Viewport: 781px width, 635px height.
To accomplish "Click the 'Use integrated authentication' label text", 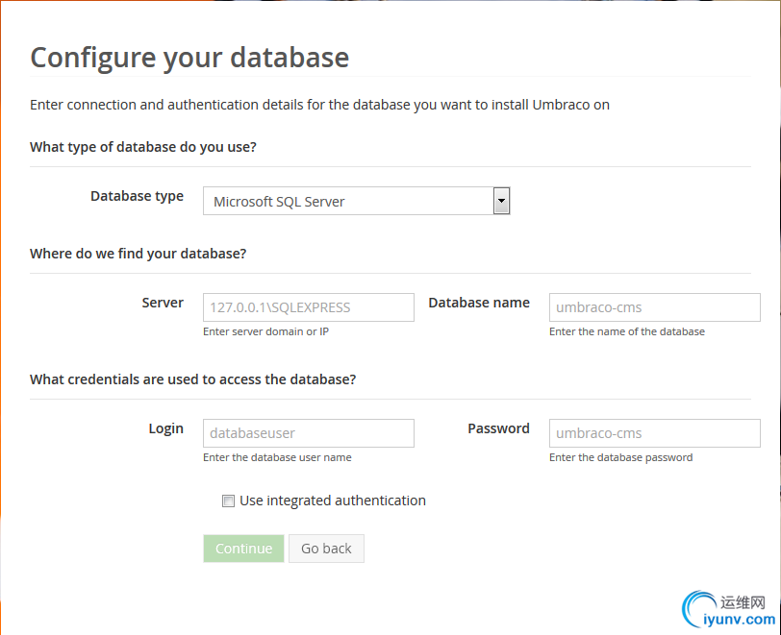I will click(x=333, y=501).
